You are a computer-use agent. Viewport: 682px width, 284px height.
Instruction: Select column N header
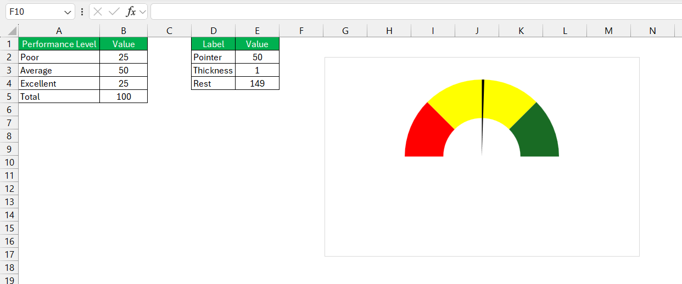(x=652, y=31)
